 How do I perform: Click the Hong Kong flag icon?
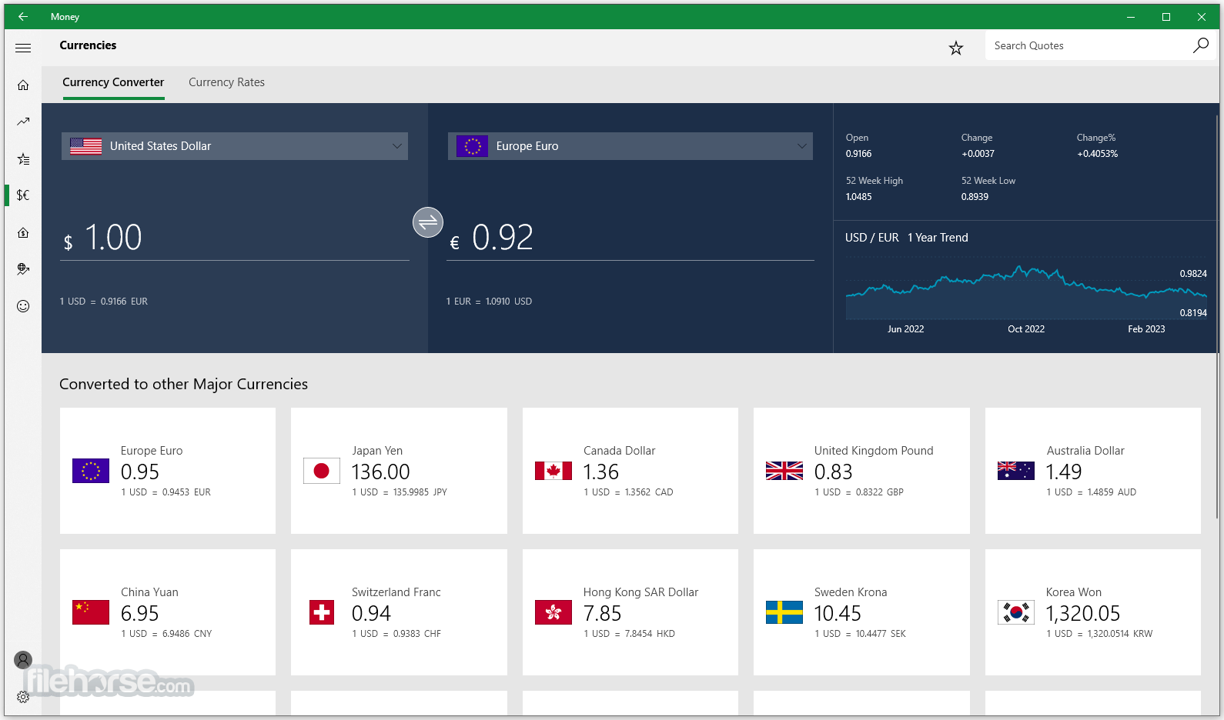[553, 612]
